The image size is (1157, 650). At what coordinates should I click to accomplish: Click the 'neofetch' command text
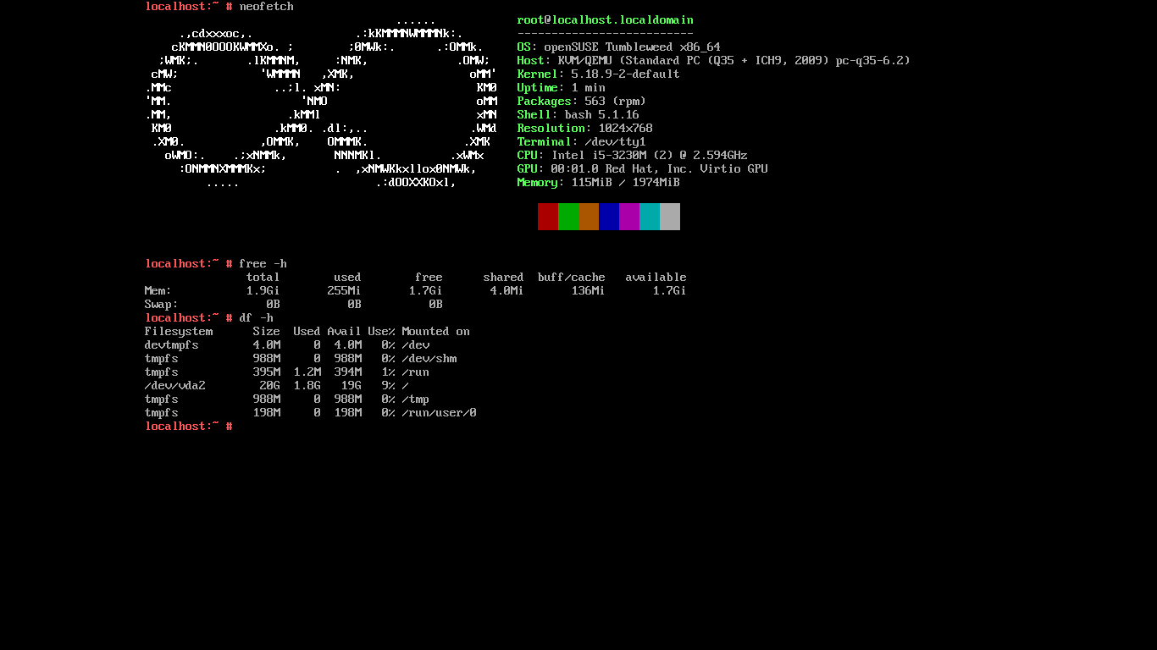tap(267, 7)
